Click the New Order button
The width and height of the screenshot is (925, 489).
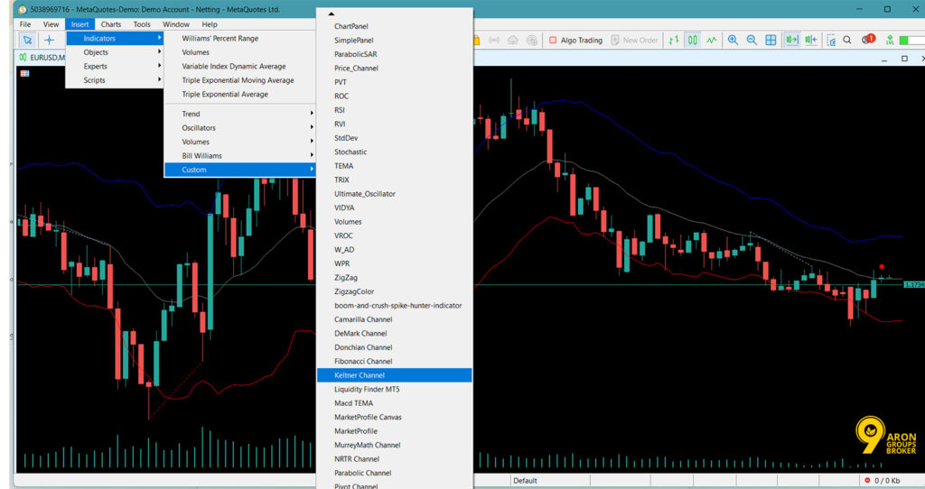pyautogui.click(x=634, y=40)
